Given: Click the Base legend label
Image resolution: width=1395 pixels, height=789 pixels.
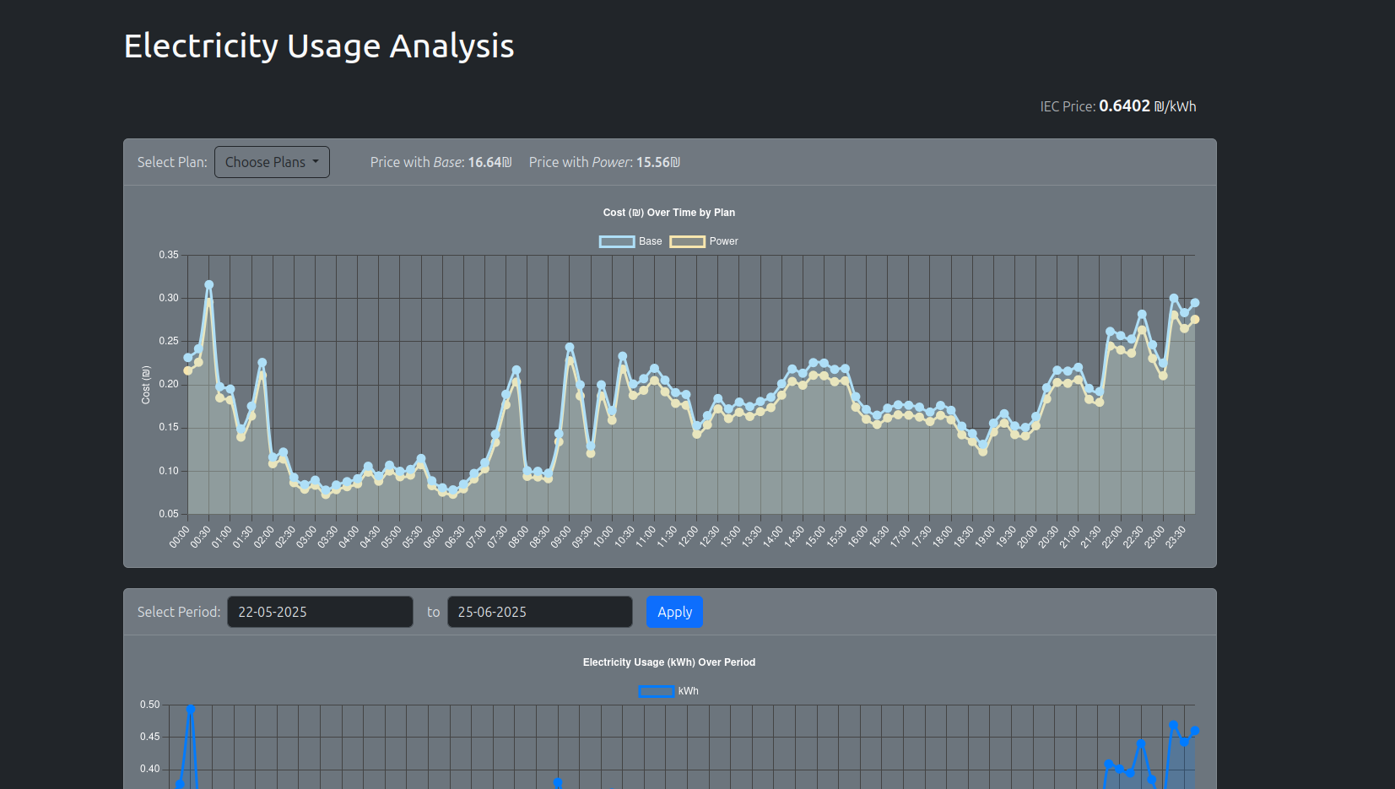Looking at the screenshot, I should click(651, 241).
